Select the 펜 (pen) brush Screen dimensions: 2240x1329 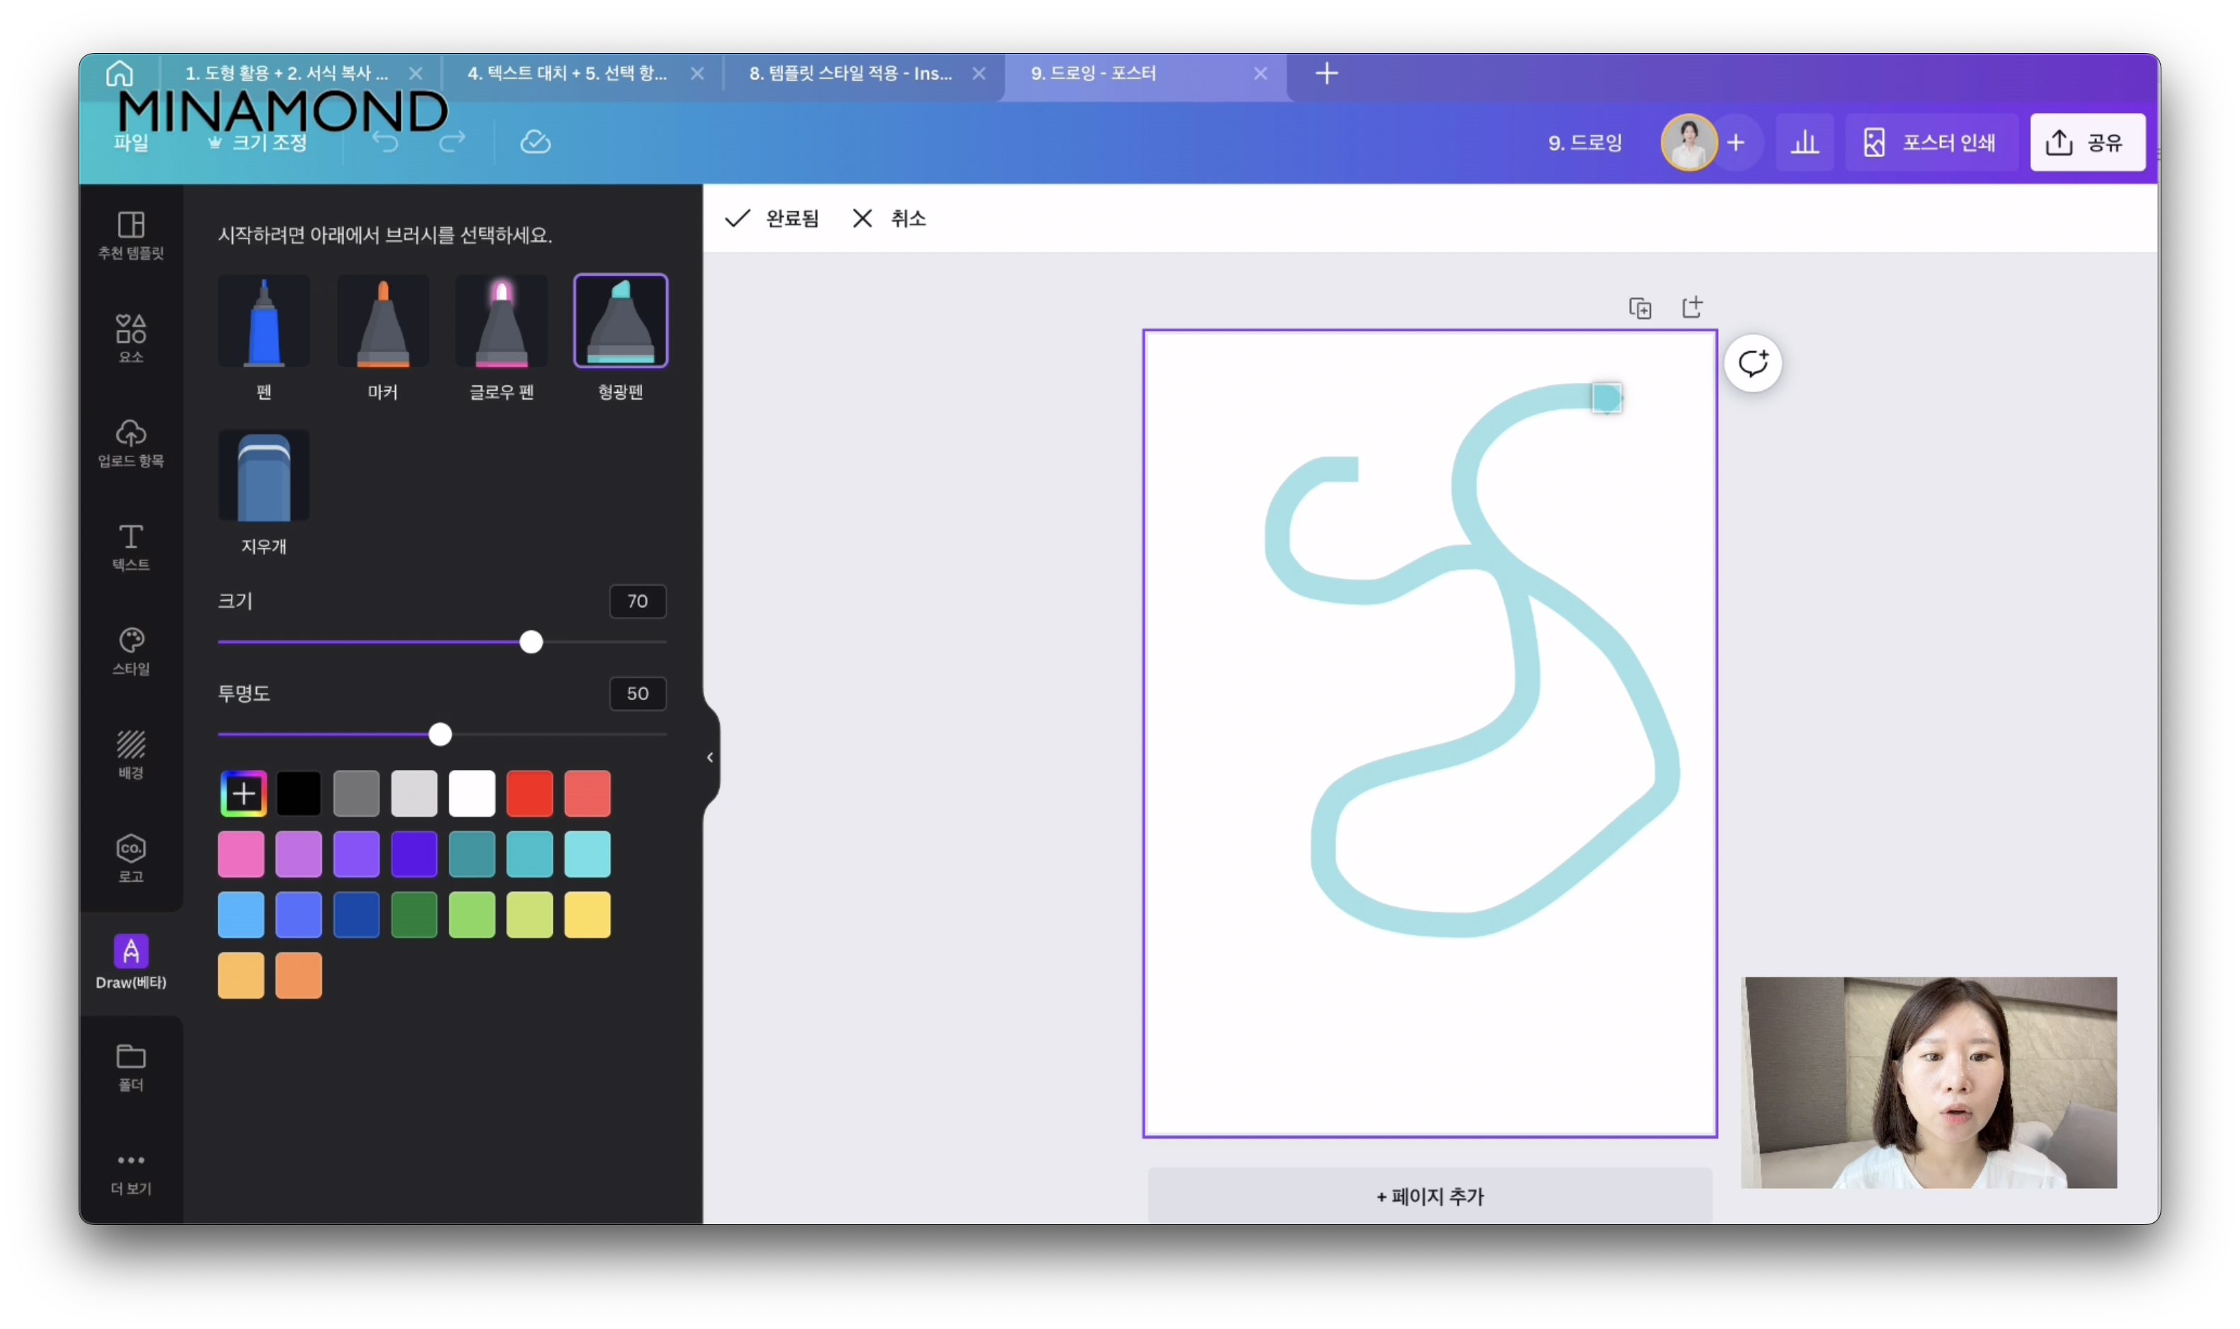tap(263, 321)
